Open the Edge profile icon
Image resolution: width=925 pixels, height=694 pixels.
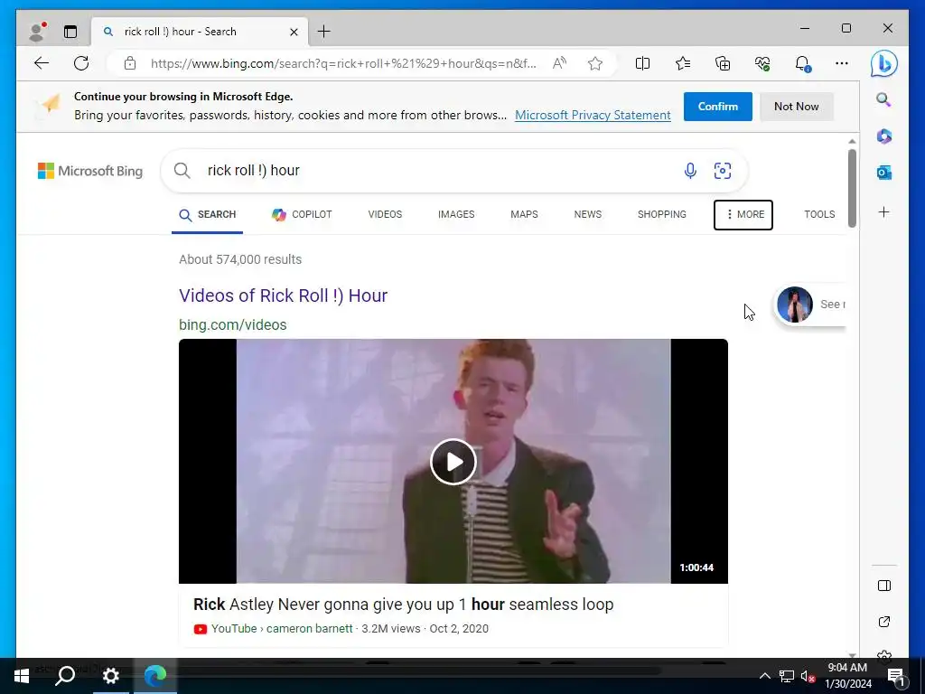click(x=38, y=32)
